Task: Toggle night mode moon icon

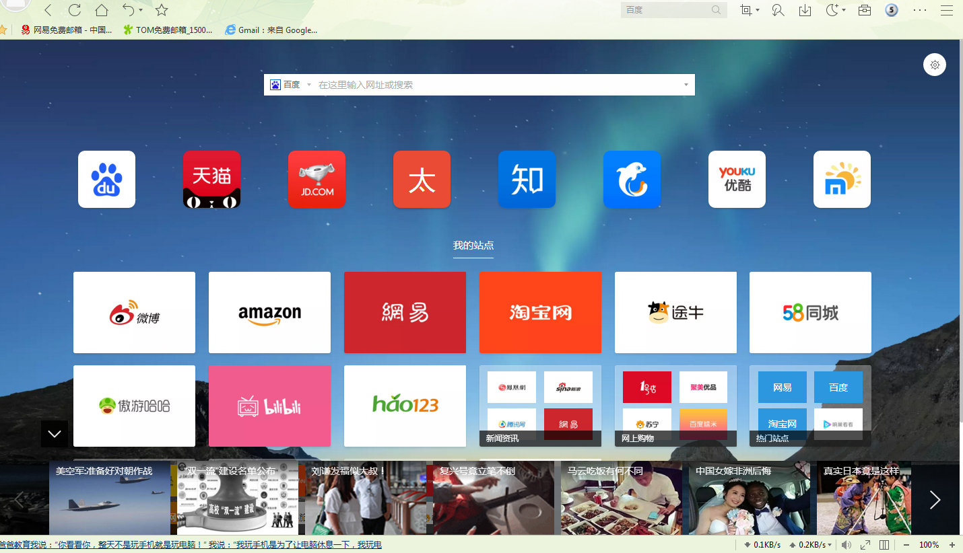Action: coord(832,10)
